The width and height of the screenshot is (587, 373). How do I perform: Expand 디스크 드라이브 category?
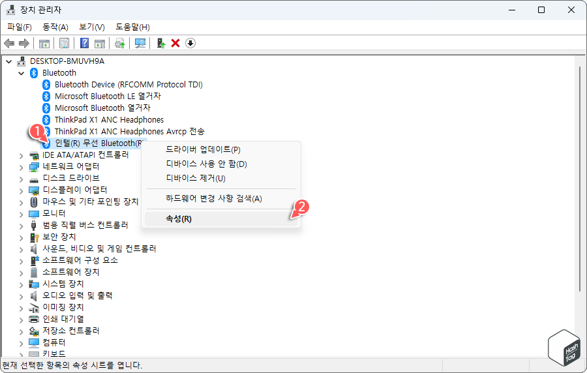point(22,179)
